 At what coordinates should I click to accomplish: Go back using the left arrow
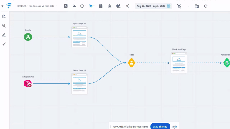point(3,6)
